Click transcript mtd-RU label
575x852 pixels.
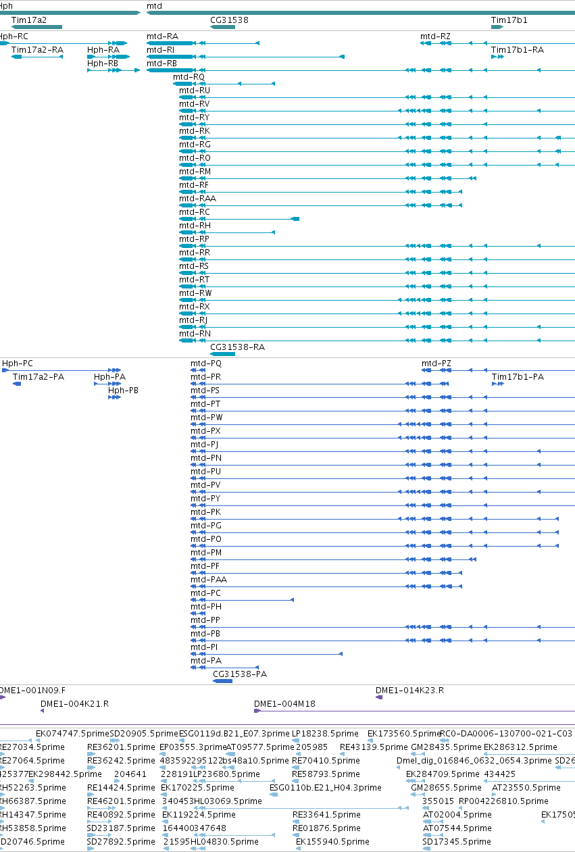tap(195, 91)
